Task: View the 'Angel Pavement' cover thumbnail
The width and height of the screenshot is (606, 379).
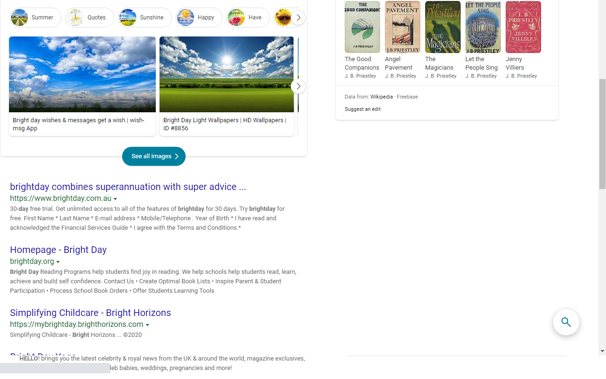Action: coord(402,27)
